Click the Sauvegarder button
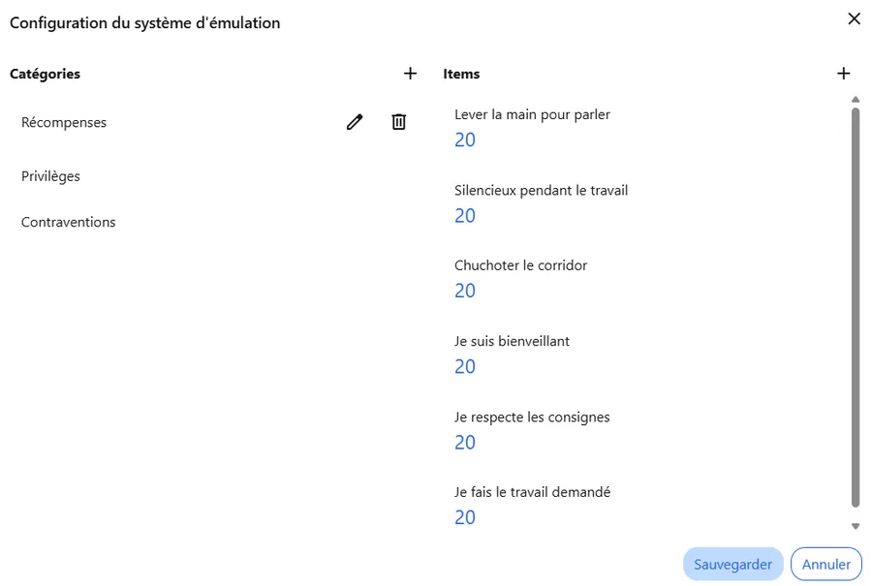Image resolution: width=872 pixels, height=586 pixels. click(733, 565)
